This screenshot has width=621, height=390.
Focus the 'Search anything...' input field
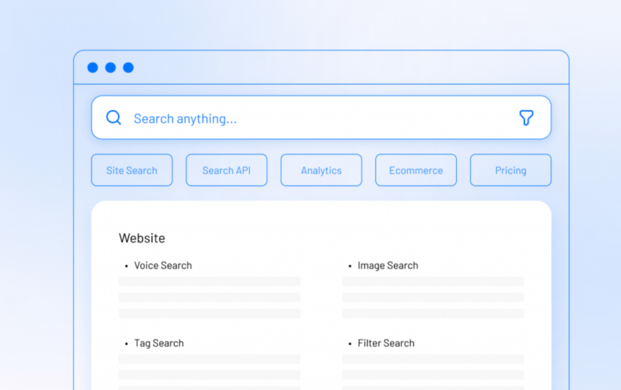click(303, 119)
